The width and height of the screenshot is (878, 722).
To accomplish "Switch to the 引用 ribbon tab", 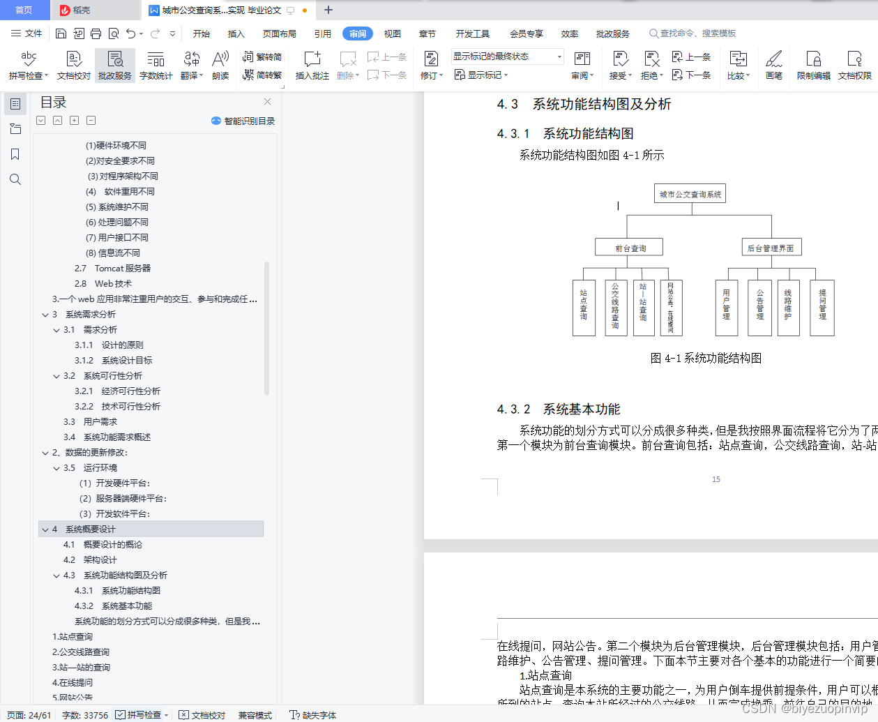I will pos(323,33).
